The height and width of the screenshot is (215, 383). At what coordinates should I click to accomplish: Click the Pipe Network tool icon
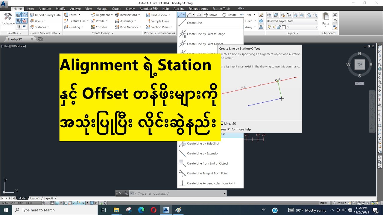[x=117, y=27]
